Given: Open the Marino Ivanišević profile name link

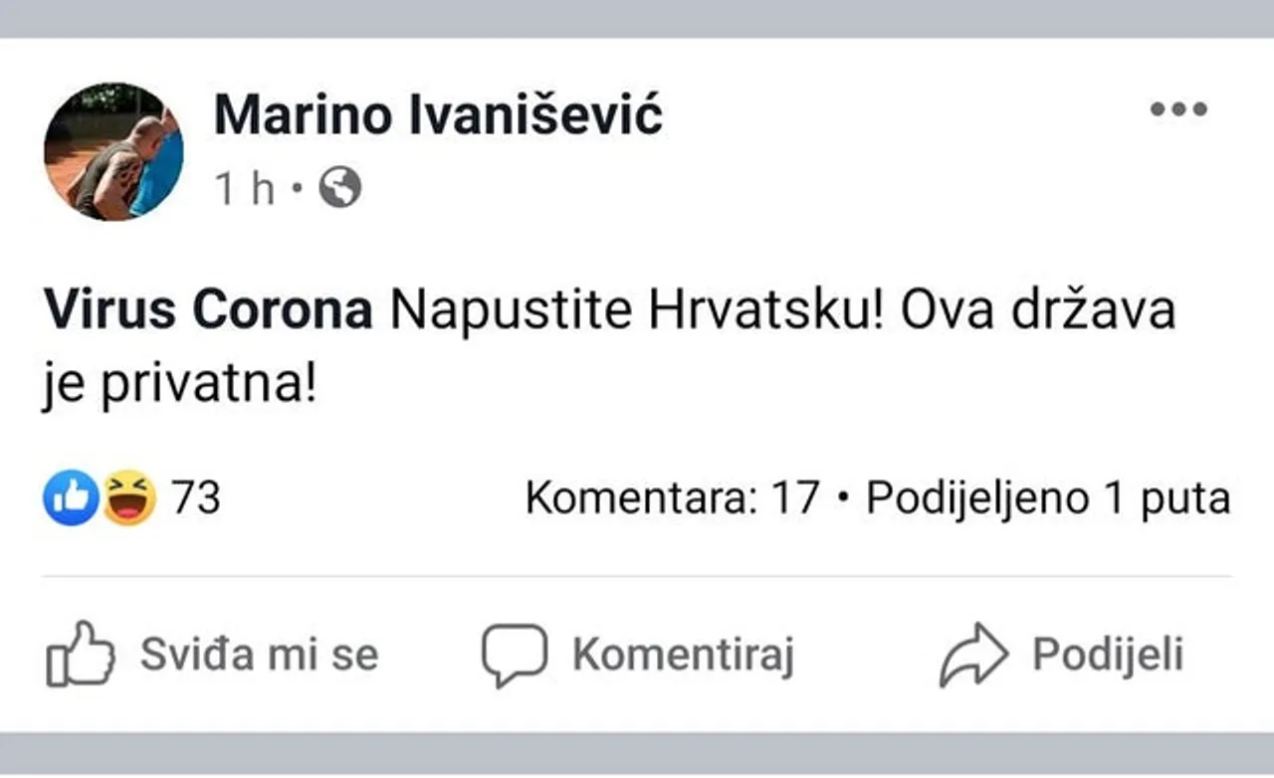Looking at the screenshot, I should [x=438, y=117].
